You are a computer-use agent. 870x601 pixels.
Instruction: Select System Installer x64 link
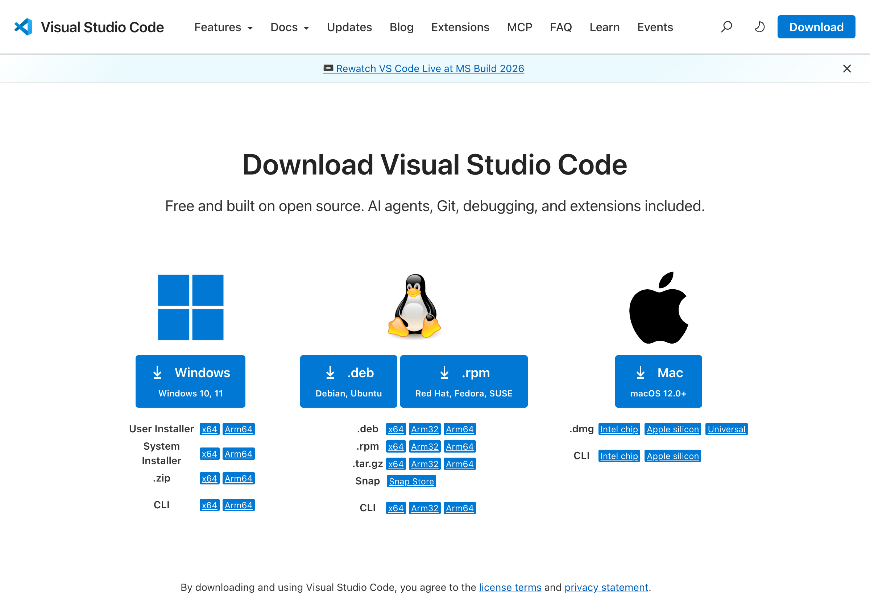[210, 454]
